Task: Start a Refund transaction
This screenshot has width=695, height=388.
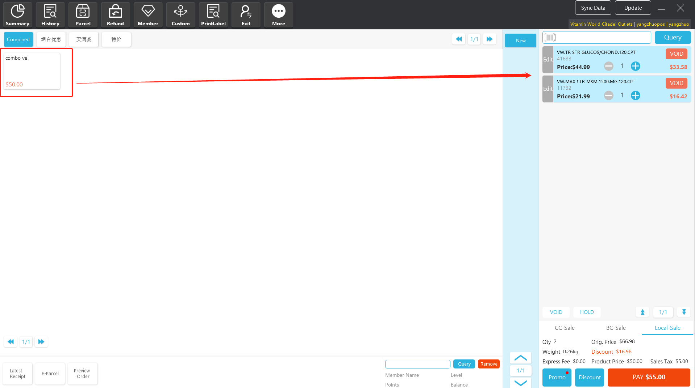Action: tap(115, 15)
